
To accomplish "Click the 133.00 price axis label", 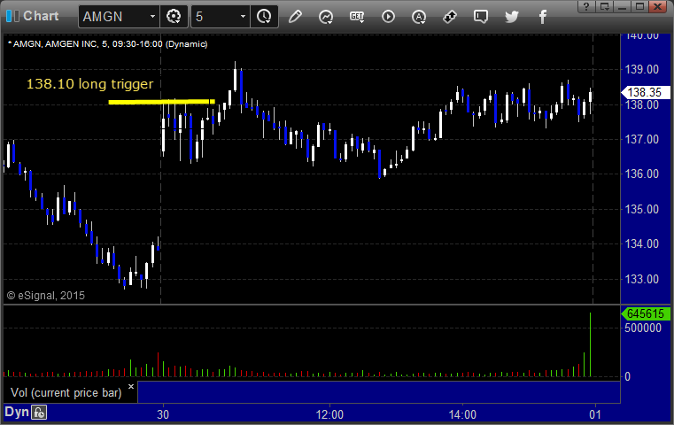I will point(642,279).
